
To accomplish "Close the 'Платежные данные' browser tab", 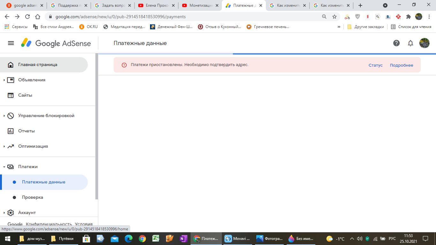I will (x=260, y=5).
